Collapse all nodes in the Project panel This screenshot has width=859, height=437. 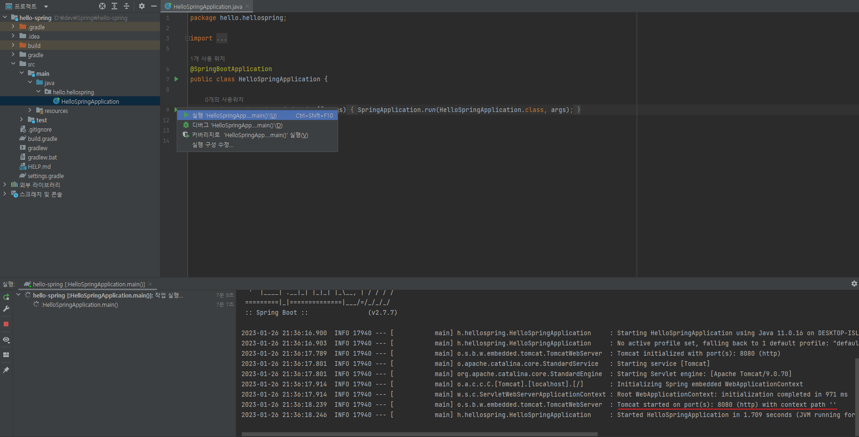tap(127, 6)
